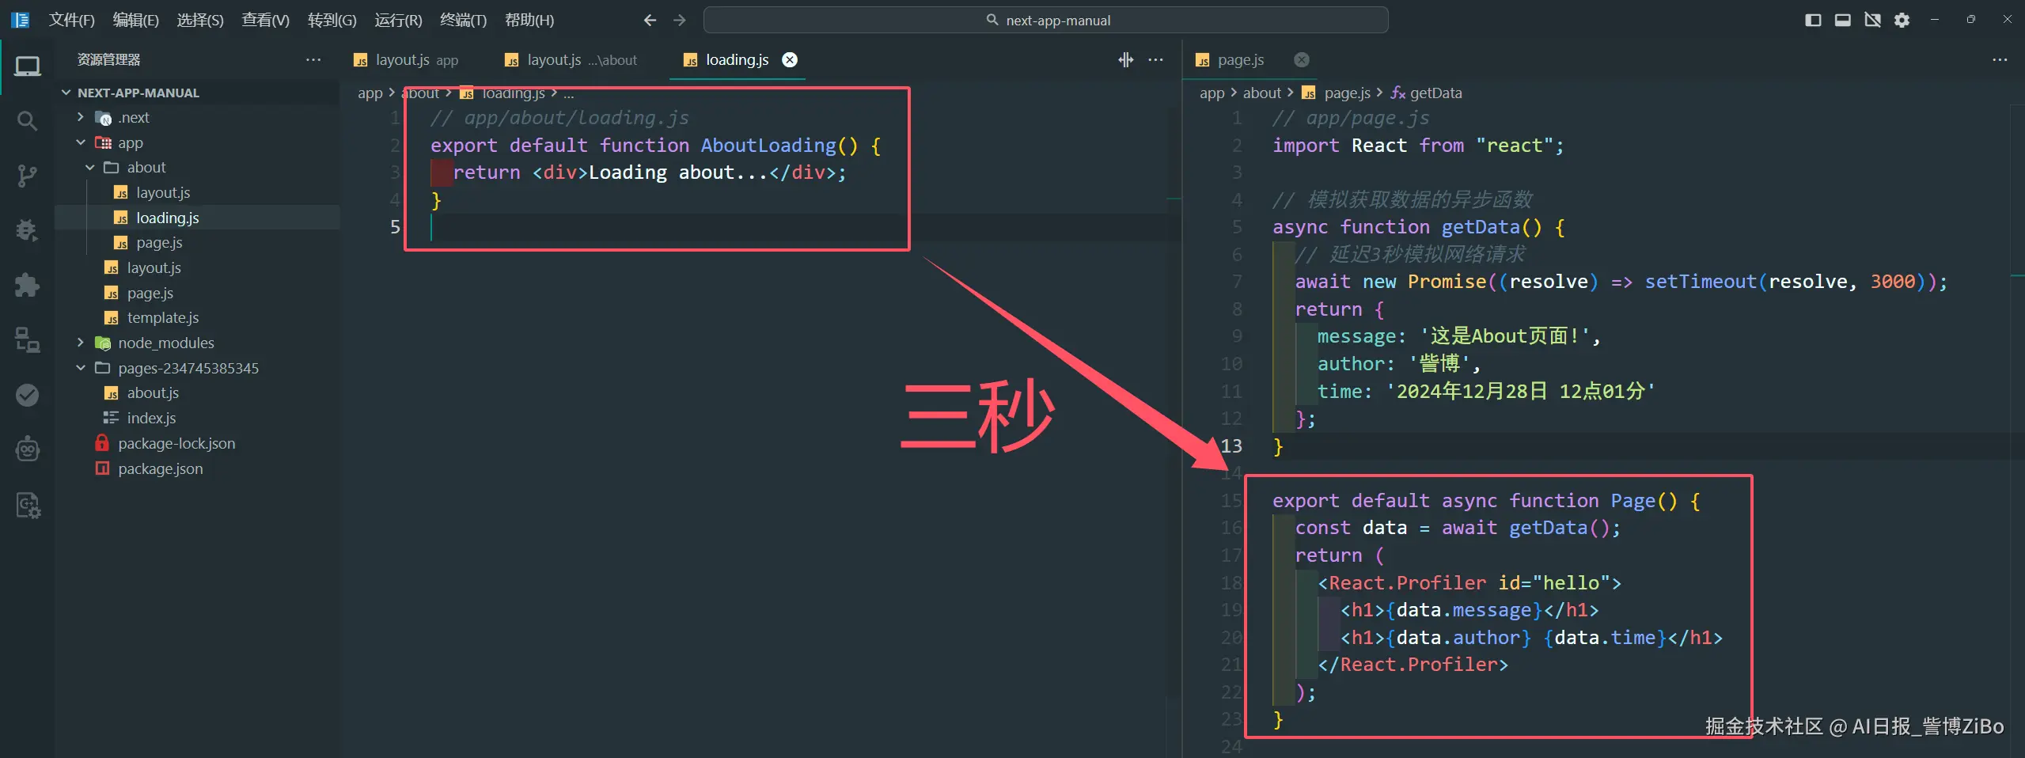Open the 选择(S) menu

(x=200, y=20)
